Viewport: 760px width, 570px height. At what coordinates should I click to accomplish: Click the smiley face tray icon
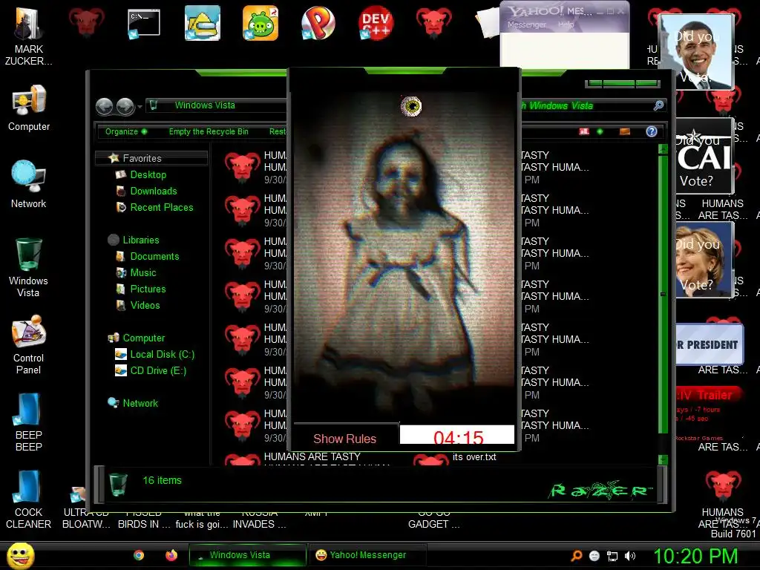(594, 556)
